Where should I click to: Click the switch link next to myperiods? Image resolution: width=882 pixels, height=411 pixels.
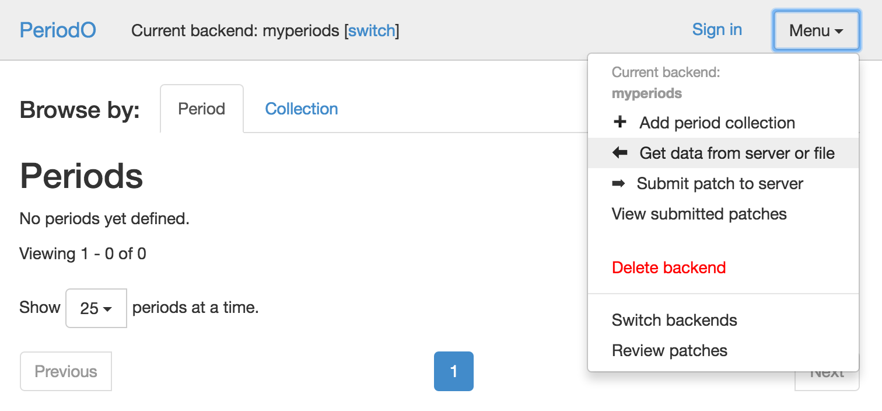(372, 31)
